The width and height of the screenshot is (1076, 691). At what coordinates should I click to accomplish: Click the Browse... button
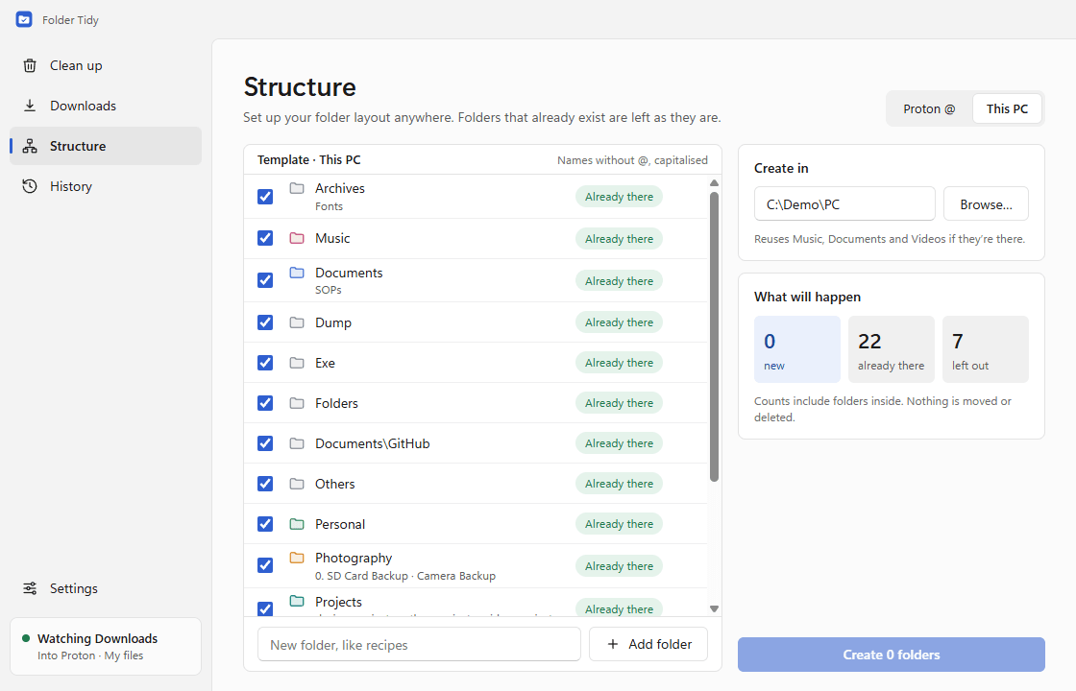point(986,204)
